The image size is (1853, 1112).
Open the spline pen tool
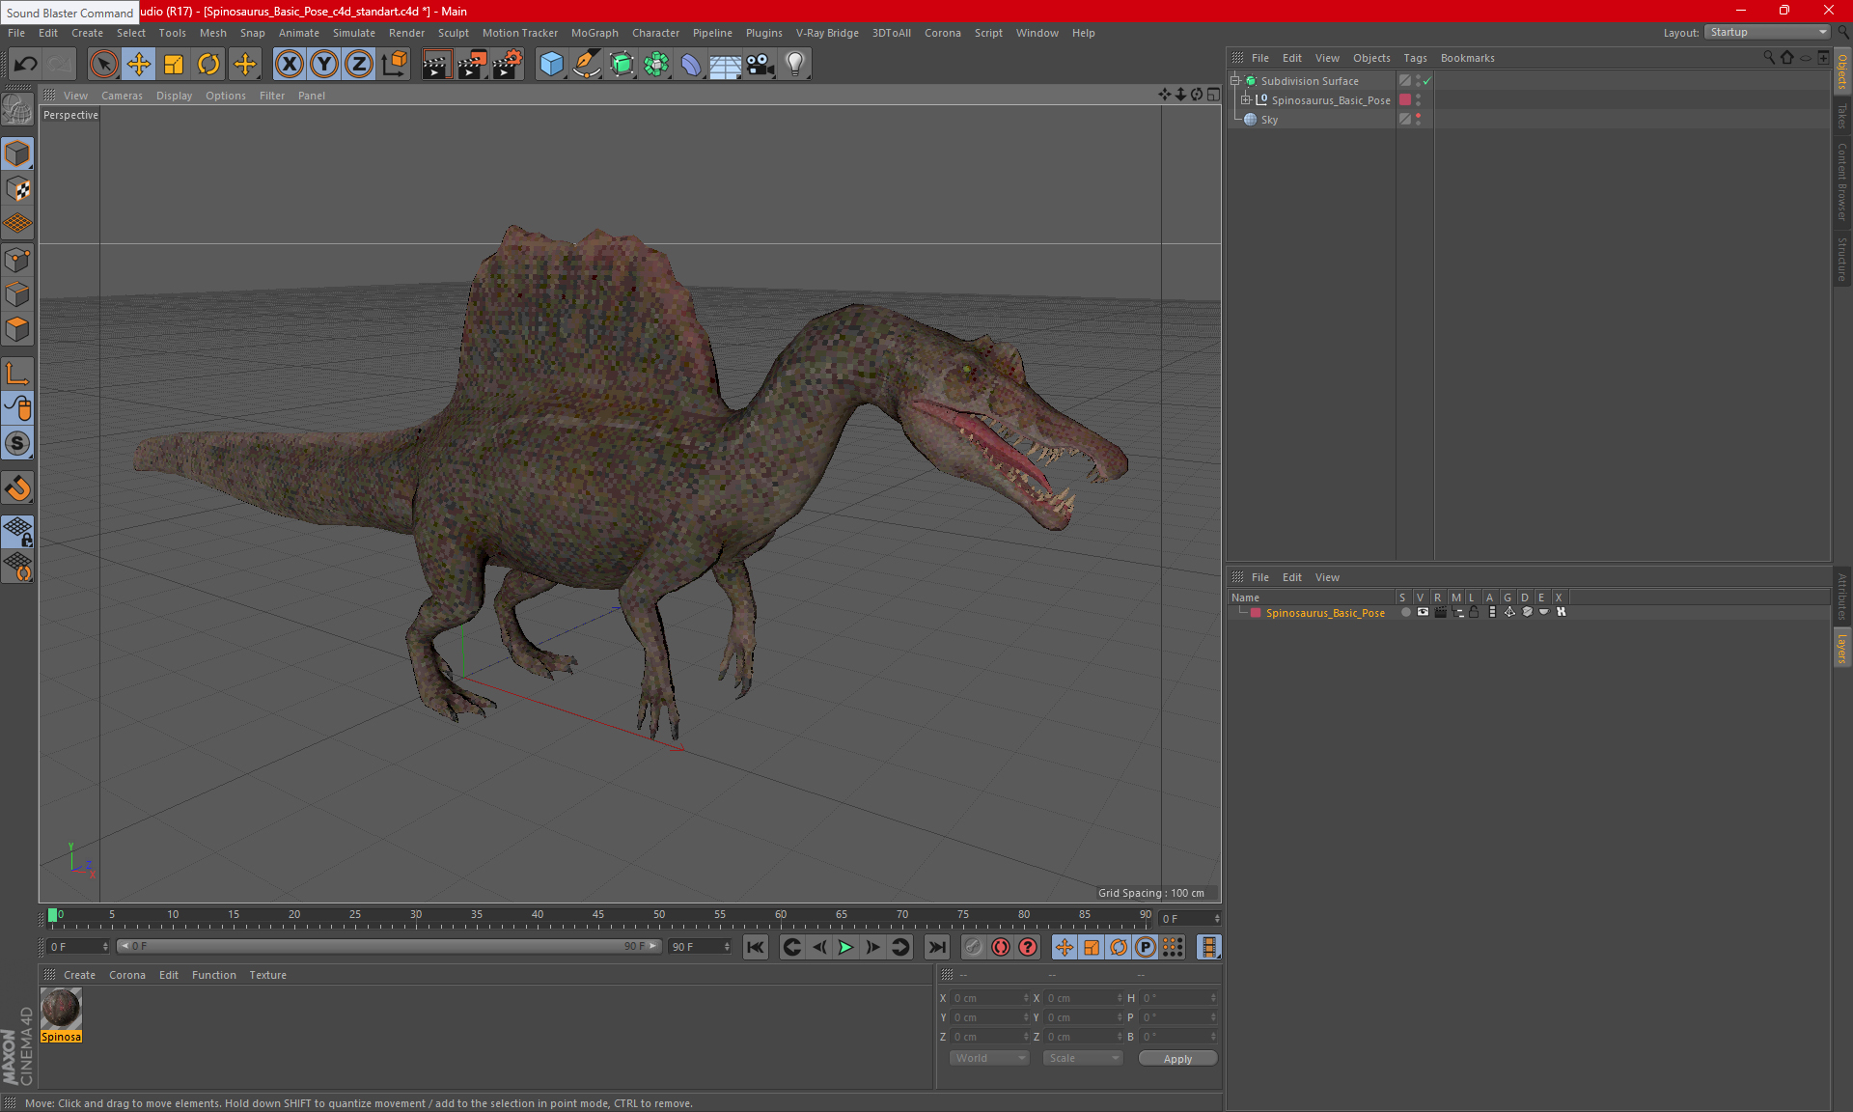(x=586, y=65)
